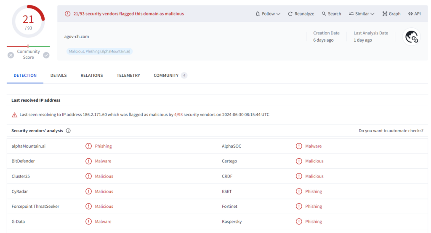This screenshot has height=233, width=431.
Task: Click the 21/93 detection score circle
Action: click(x=28, y=21)
